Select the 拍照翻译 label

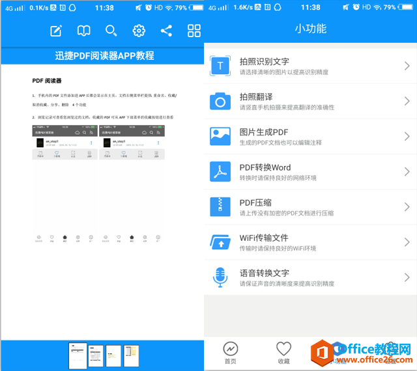256,97
